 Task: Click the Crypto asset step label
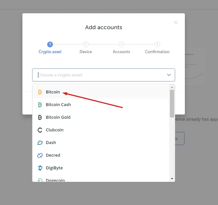point(50,52)
